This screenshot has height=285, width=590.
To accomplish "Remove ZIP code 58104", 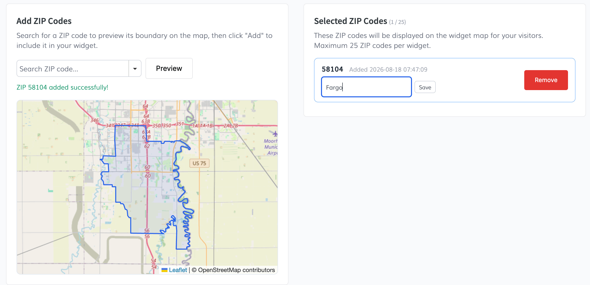I will point(546,80).
